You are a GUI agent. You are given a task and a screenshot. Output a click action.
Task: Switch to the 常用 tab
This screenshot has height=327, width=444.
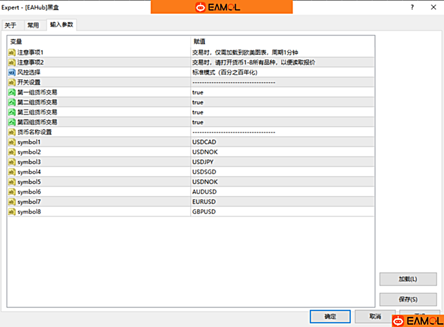(x=33, y=26)
